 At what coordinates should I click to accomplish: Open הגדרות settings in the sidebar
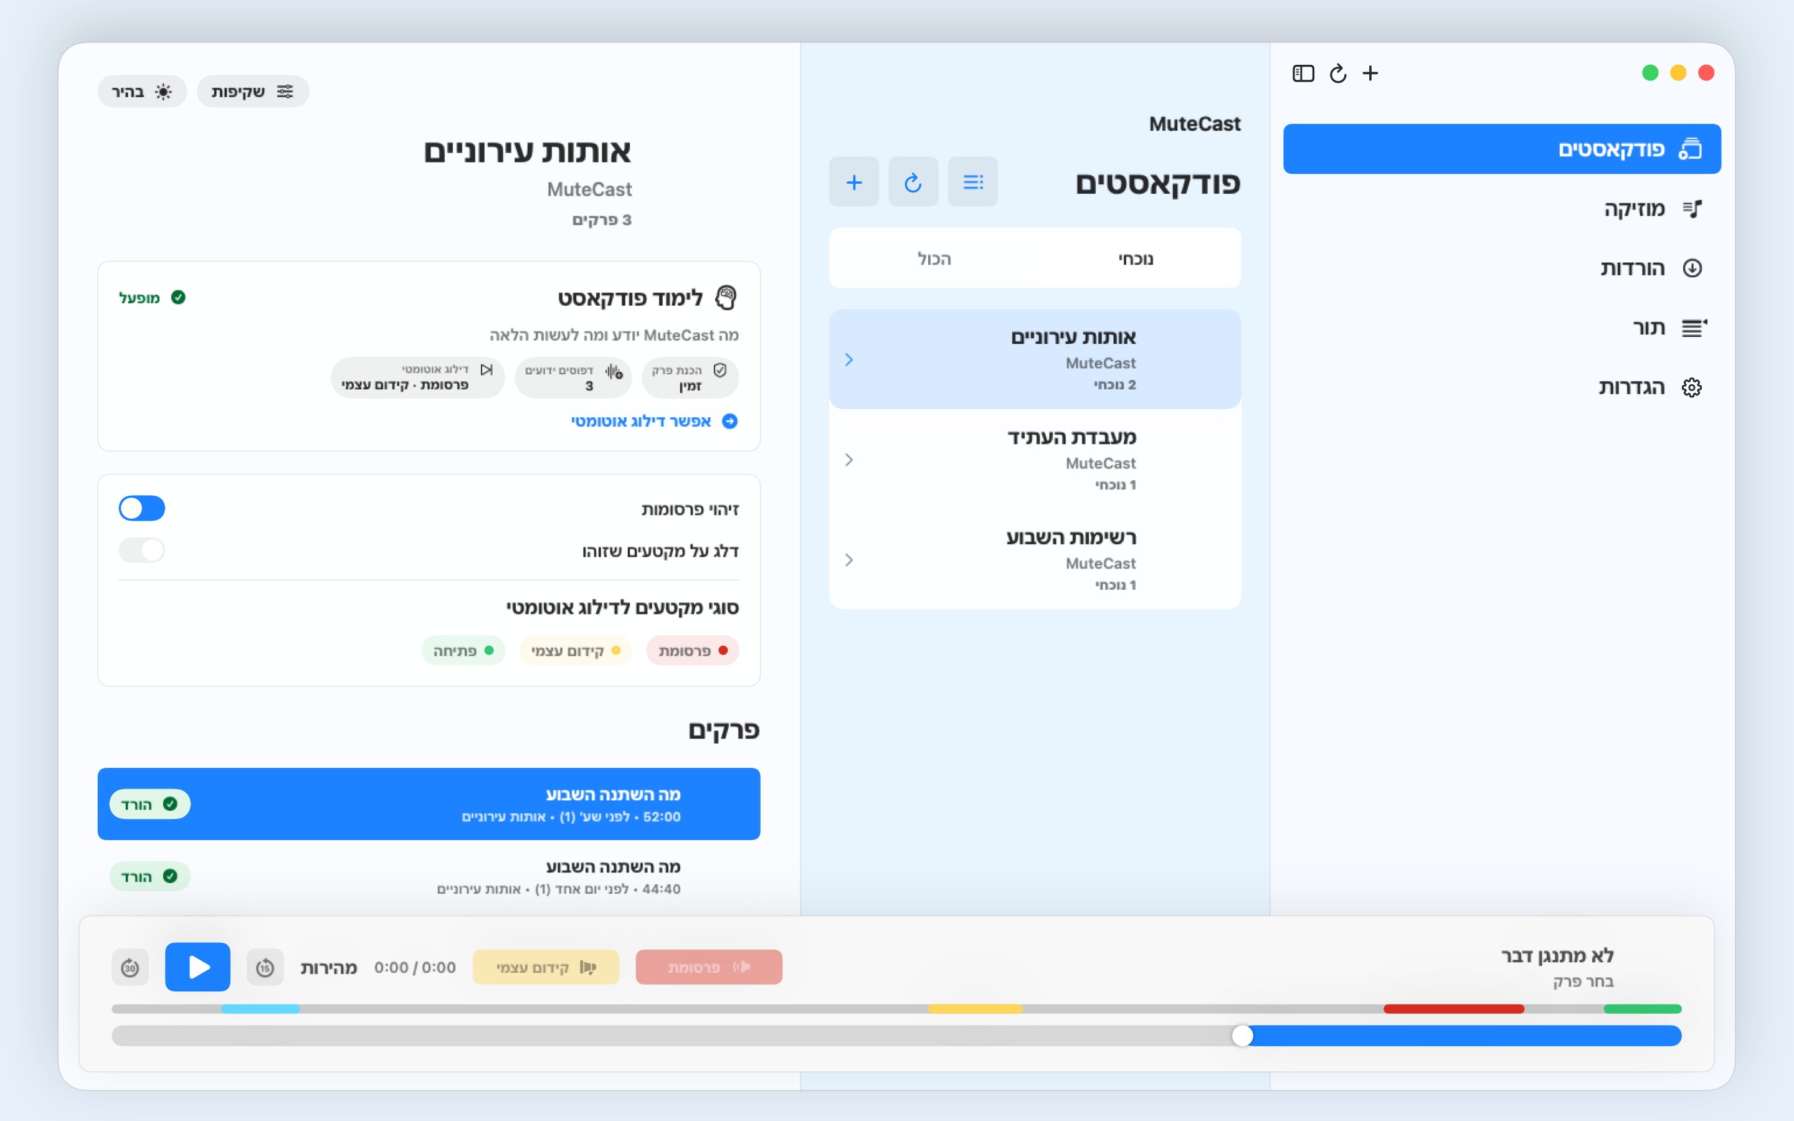pyautogui.click(x=1502, y=387)
